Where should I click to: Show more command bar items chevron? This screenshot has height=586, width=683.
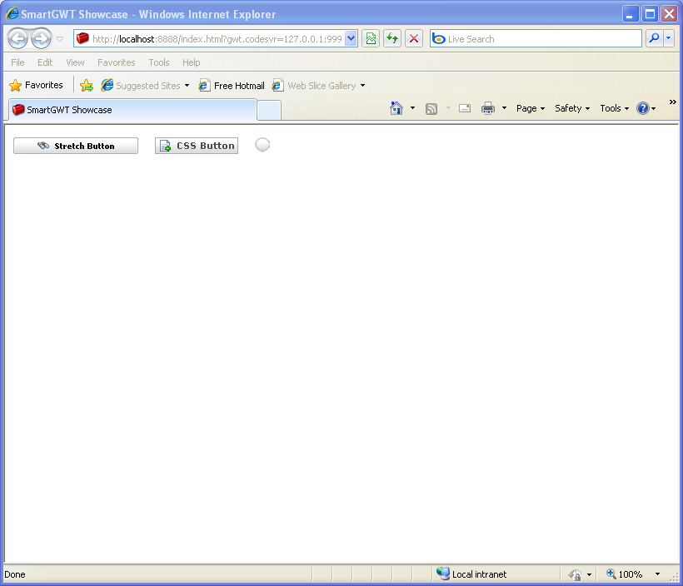point(672,102)
